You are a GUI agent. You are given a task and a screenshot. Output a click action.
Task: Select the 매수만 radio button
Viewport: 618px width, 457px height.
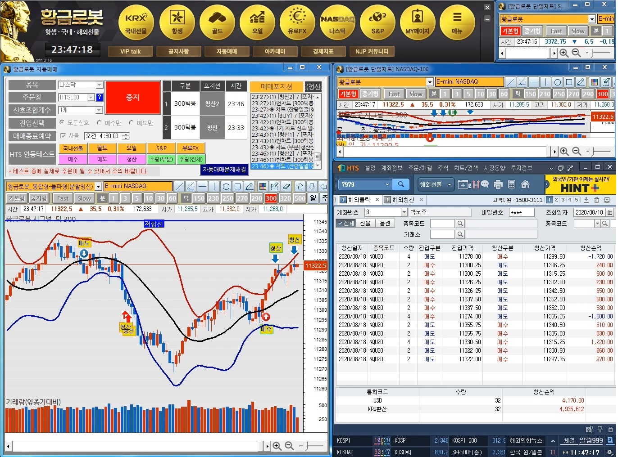tap(99, 122)
